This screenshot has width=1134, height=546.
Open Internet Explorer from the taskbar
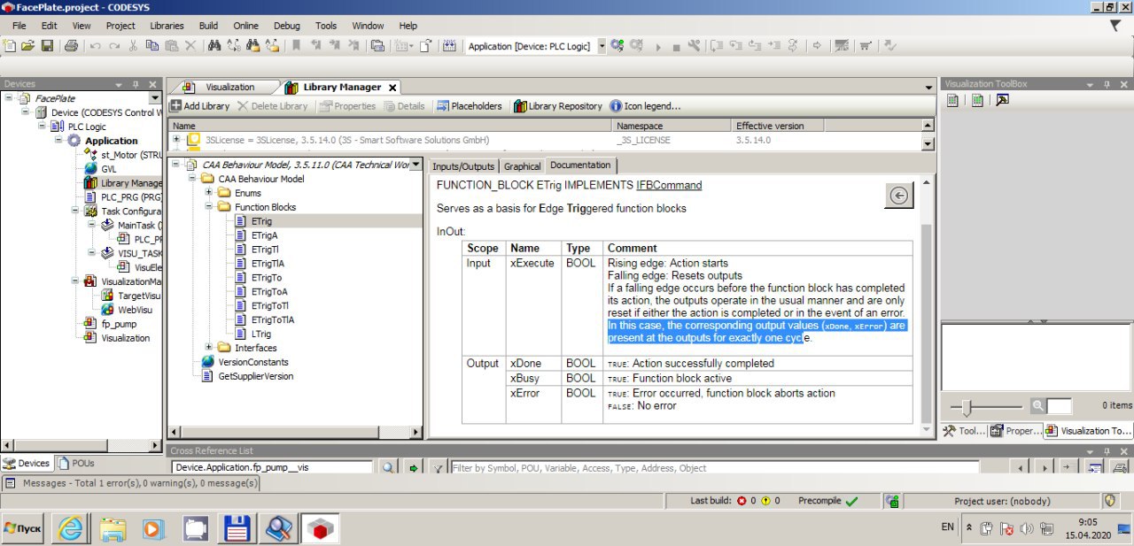(70, 528)
